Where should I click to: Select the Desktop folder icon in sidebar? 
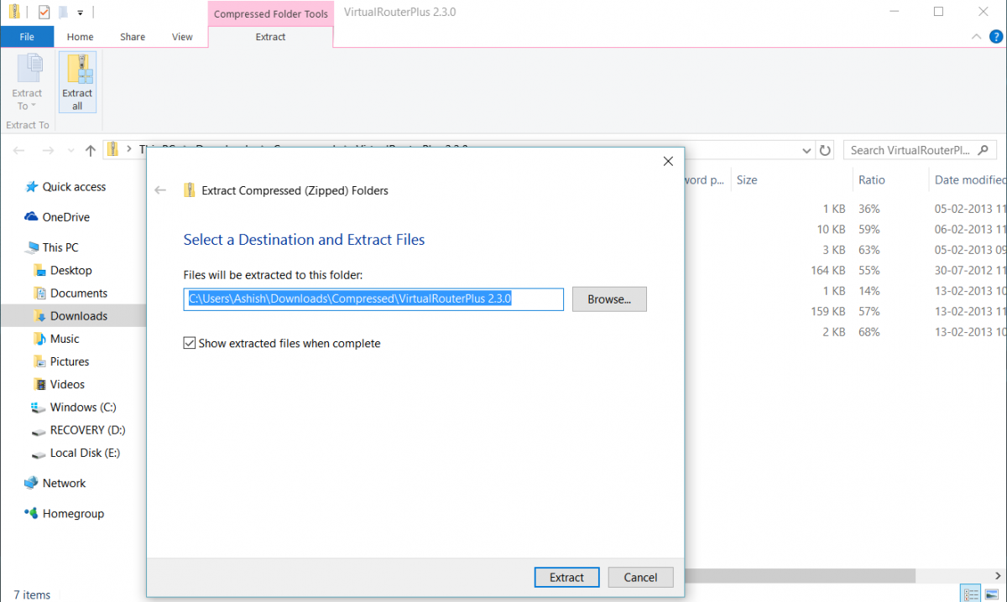tap(39, 270)
